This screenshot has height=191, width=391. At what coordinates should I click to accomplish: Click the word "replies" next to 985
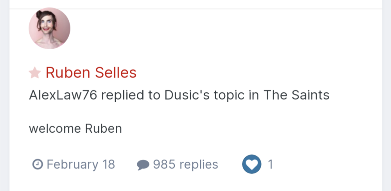click(x=197, y=164)
